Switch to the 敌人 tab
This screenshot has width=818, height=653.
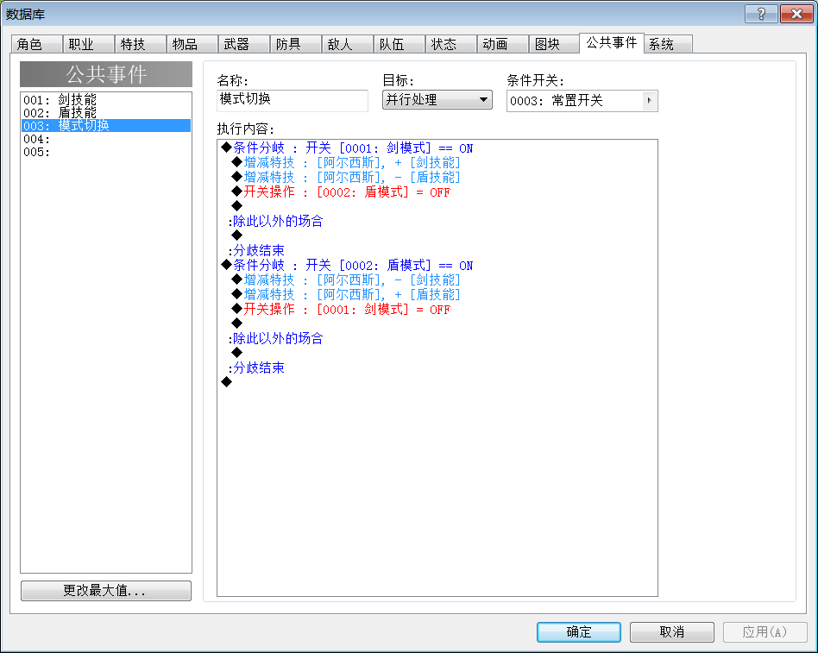click(347, 44)
